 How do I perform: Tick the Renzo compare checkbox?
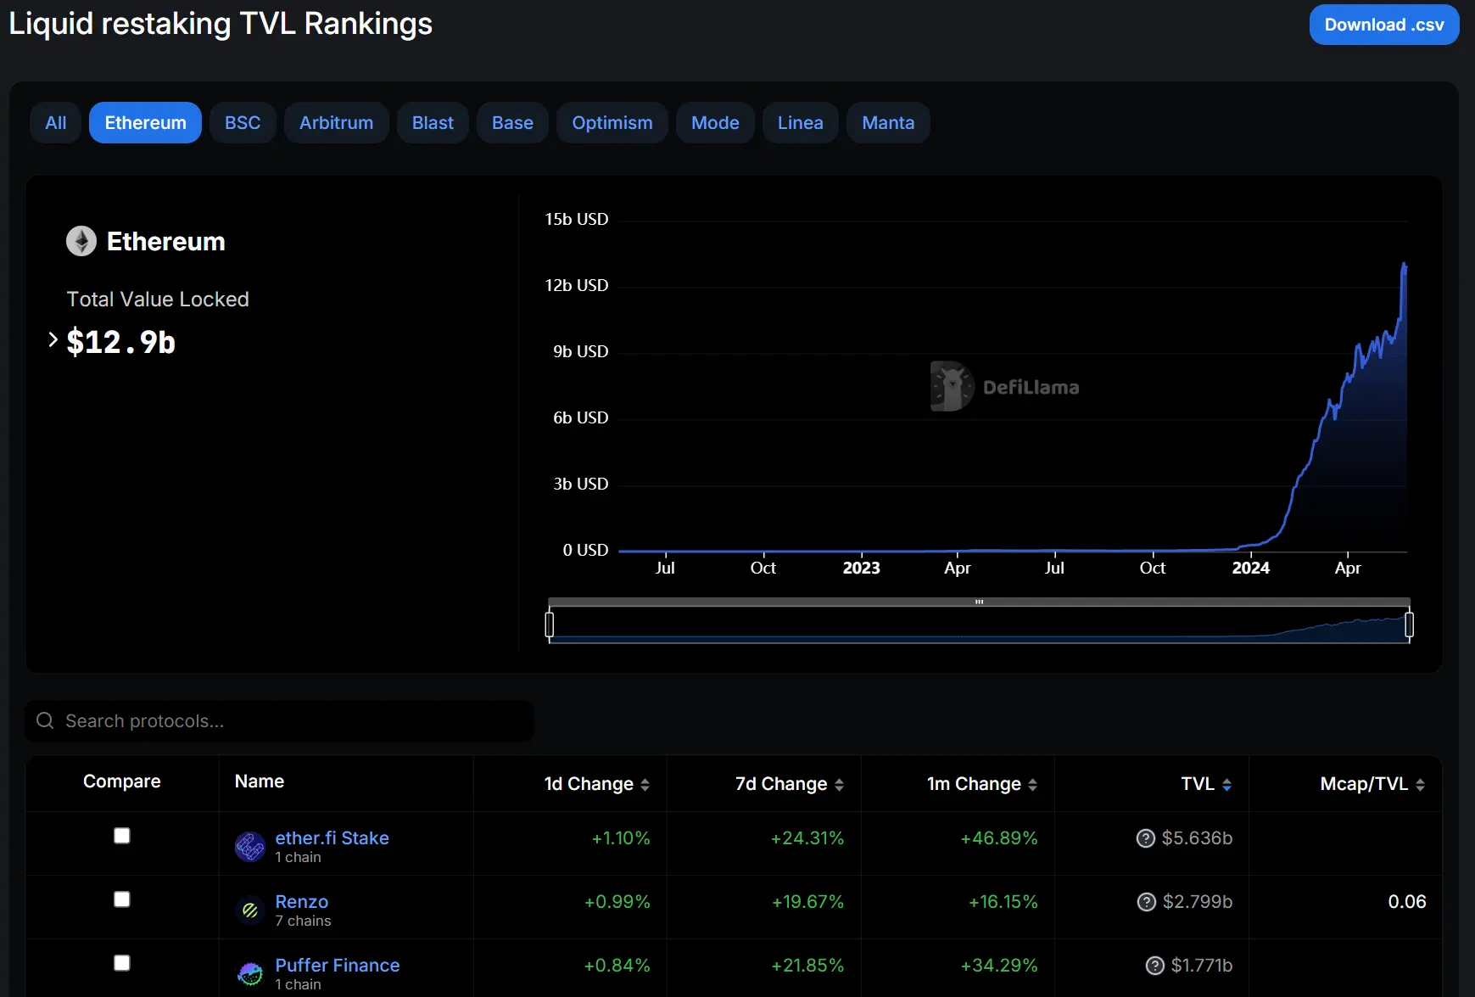[x=122, y=899]
